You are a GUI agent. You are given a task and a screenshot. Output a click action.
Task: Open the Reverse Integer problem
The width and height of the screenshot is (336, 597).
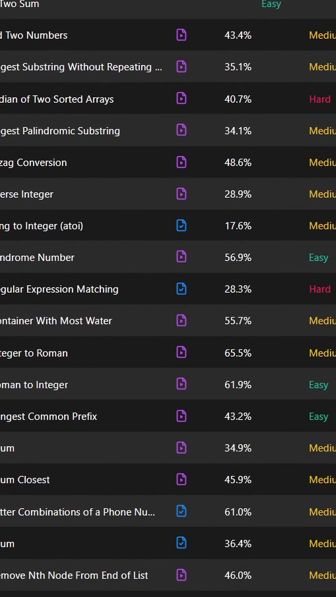coord(27,194)
